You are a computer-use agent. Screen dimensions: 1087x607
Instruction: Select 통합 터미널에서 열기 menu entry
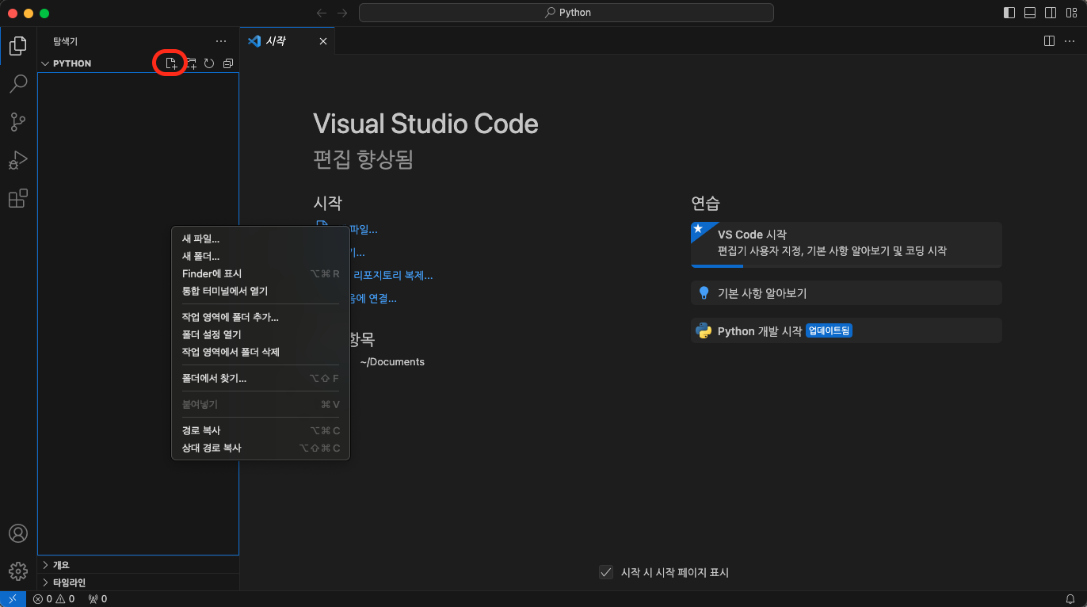coord(261,291)
